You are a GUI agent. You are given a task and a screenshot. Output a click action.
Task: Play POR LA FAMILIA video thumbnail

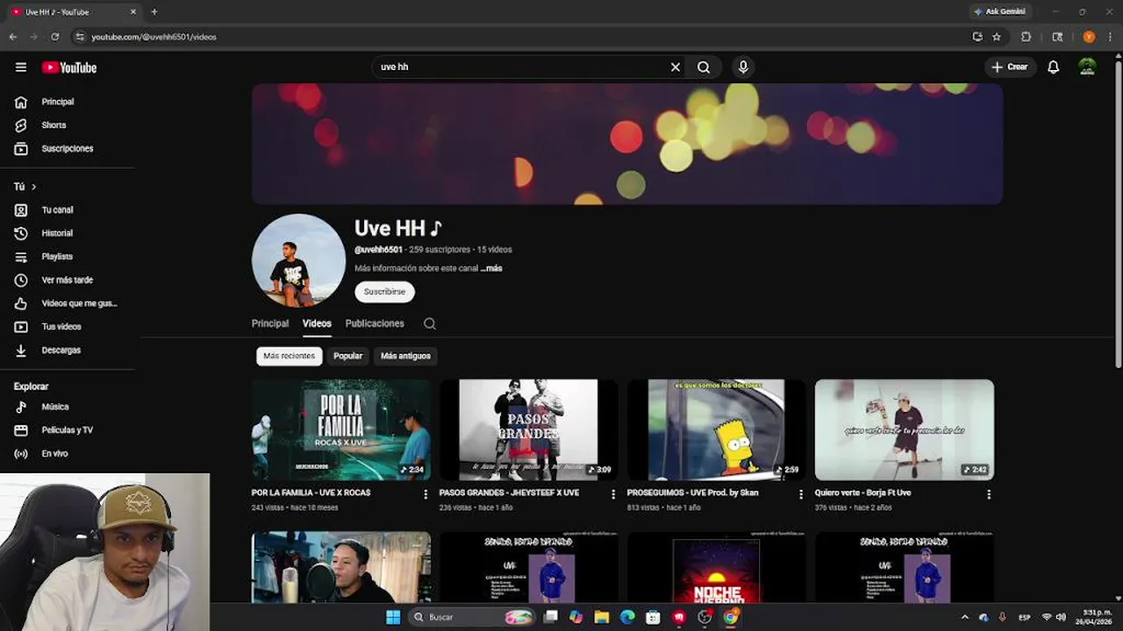[341, 429]
